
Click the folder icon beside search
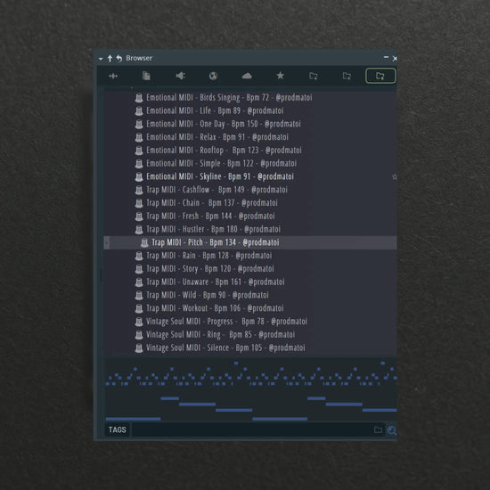click(x=378, y=430)
